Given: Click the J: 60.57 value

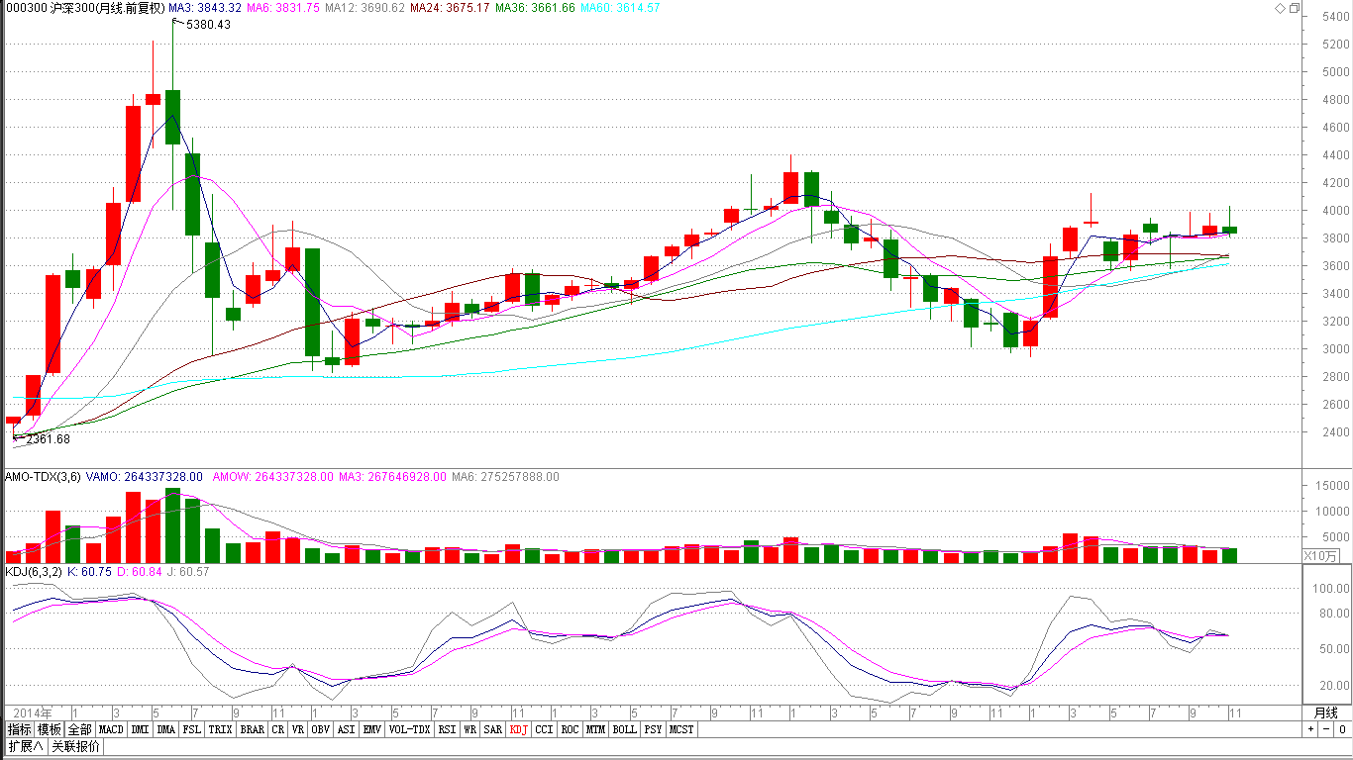Looking at the screenshot, I should tap(190, 572).
